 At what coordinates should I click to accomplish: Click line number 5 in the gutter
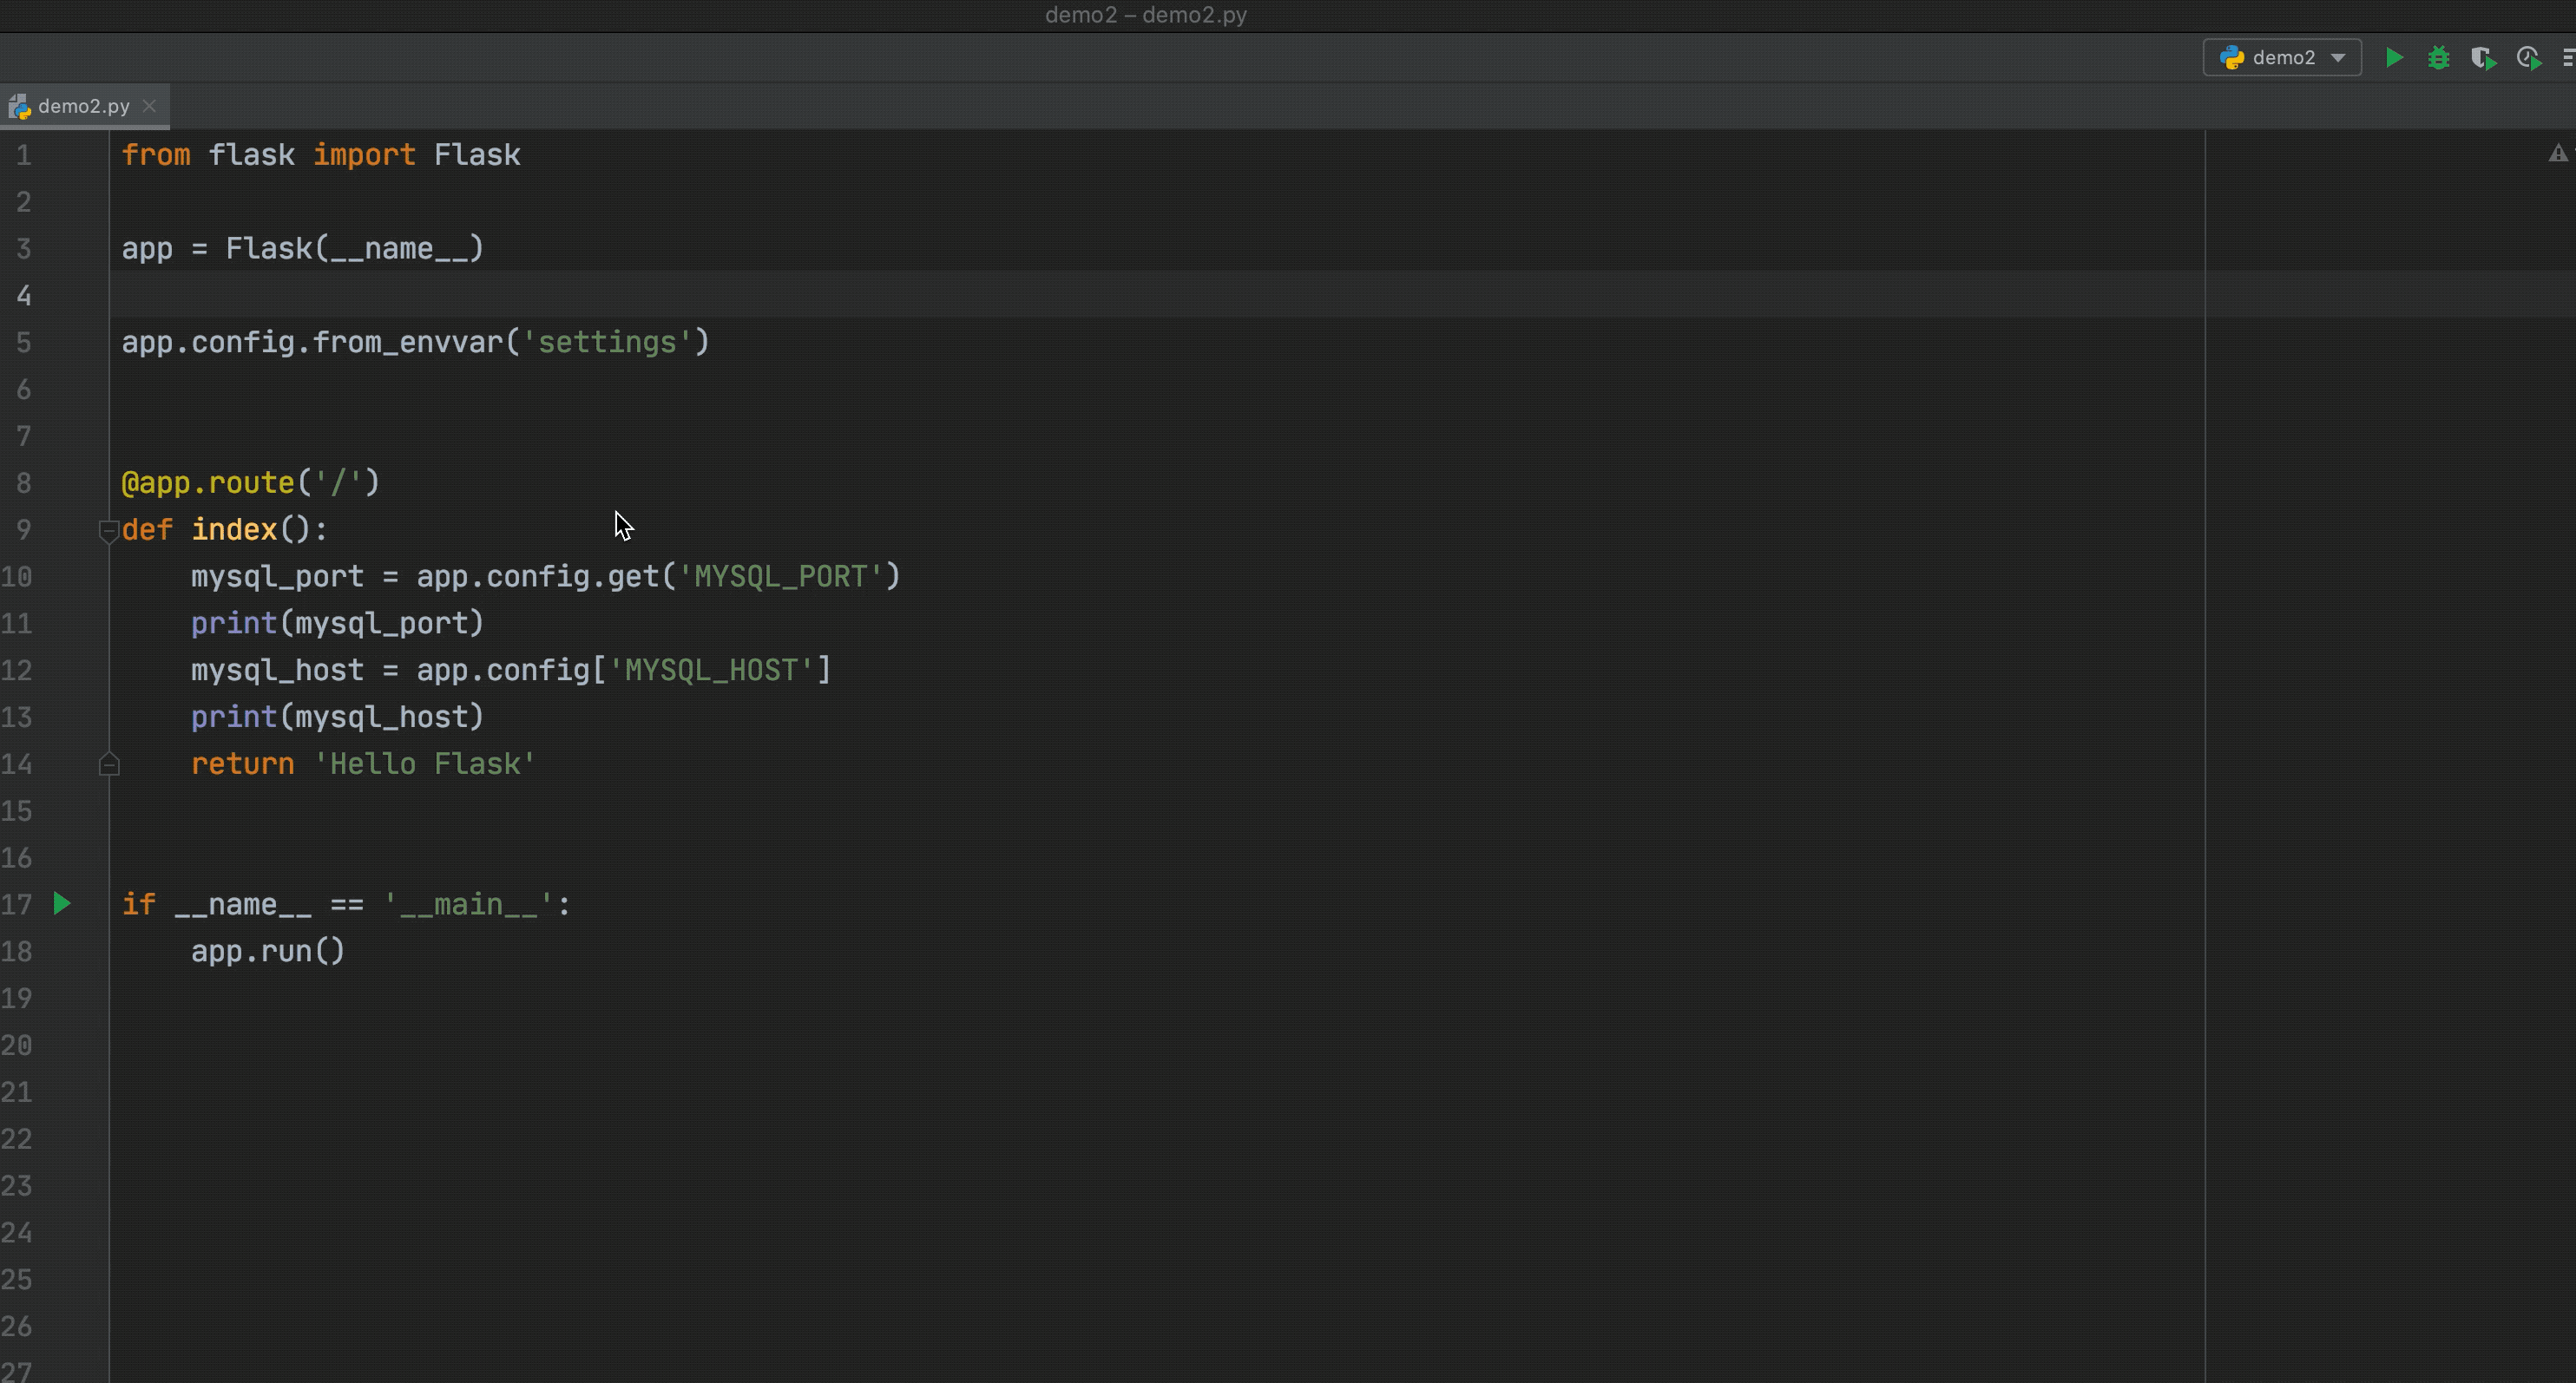tap(24, 343)
